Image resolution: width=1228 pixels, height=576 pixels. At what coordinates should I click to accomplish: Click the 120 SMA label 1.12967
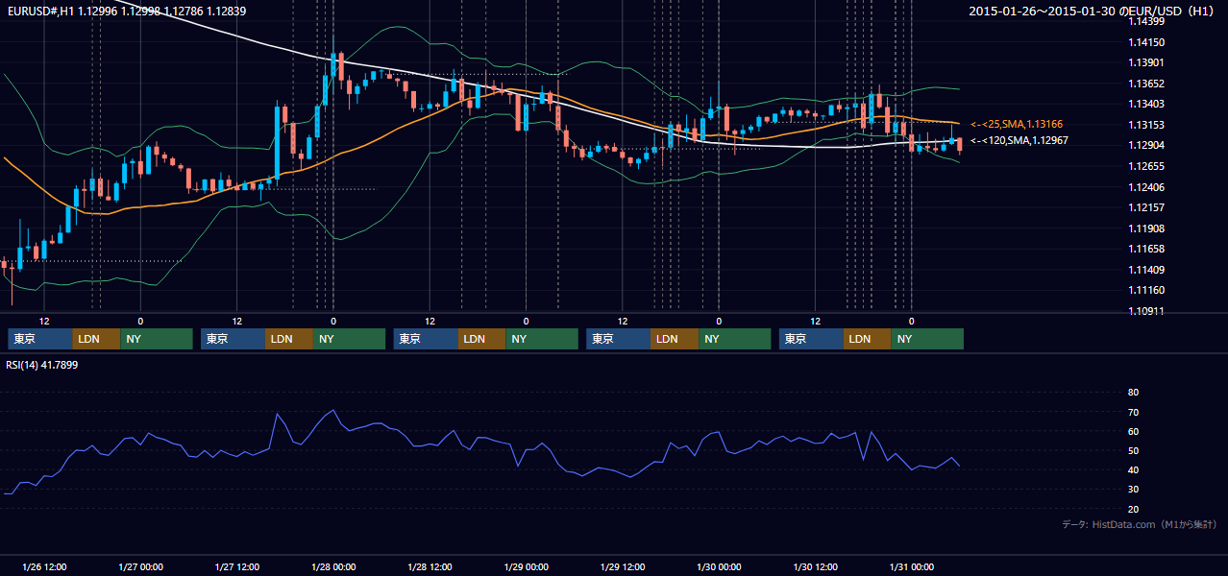(x=1019, y=140)
